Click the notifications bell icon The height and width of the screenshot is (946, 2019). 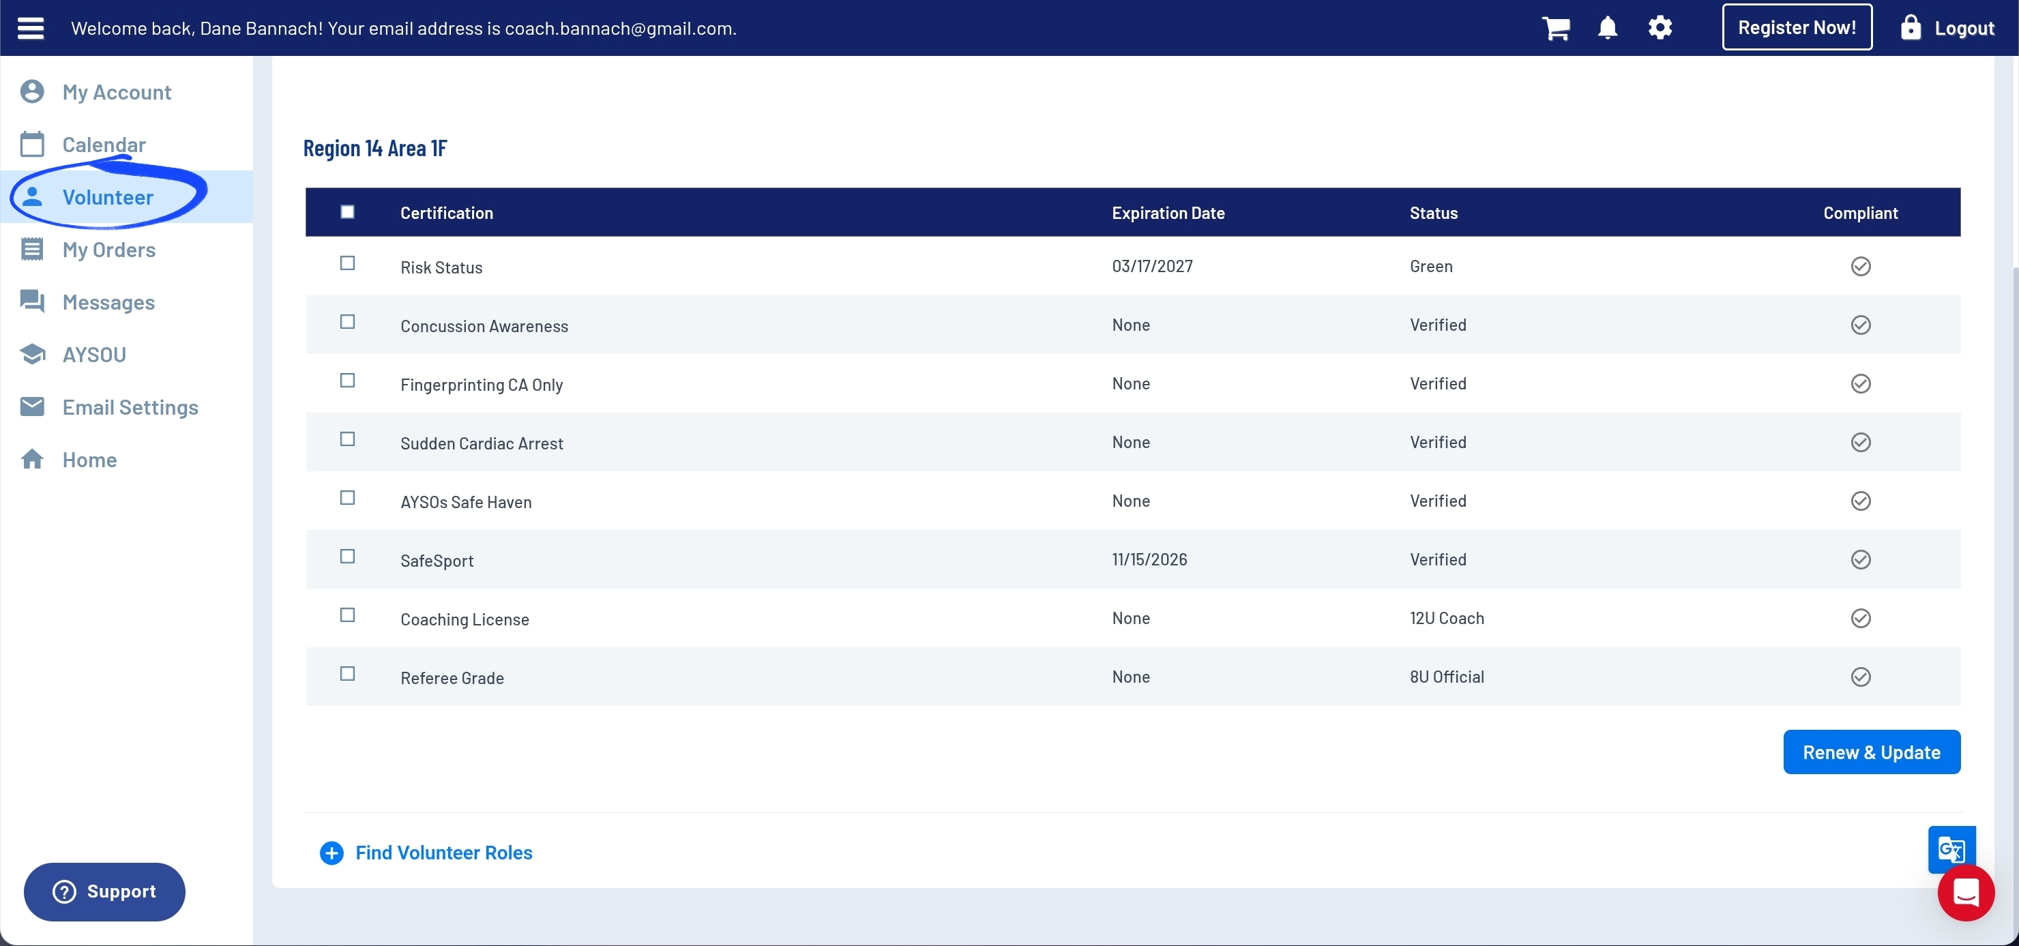[x=1607, y=28]
